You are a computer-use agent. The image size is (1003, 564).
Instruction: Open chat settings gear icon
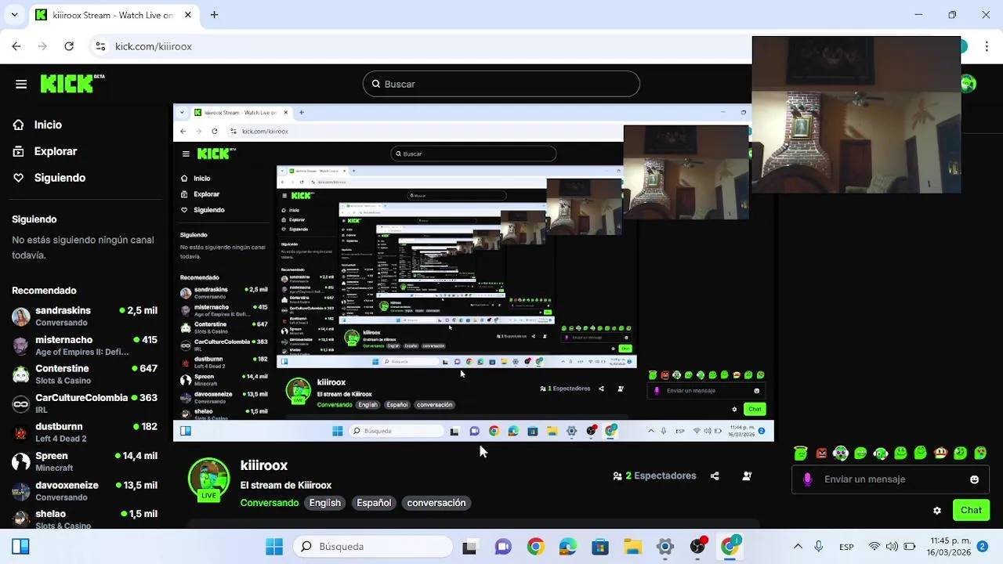(936, 510)
